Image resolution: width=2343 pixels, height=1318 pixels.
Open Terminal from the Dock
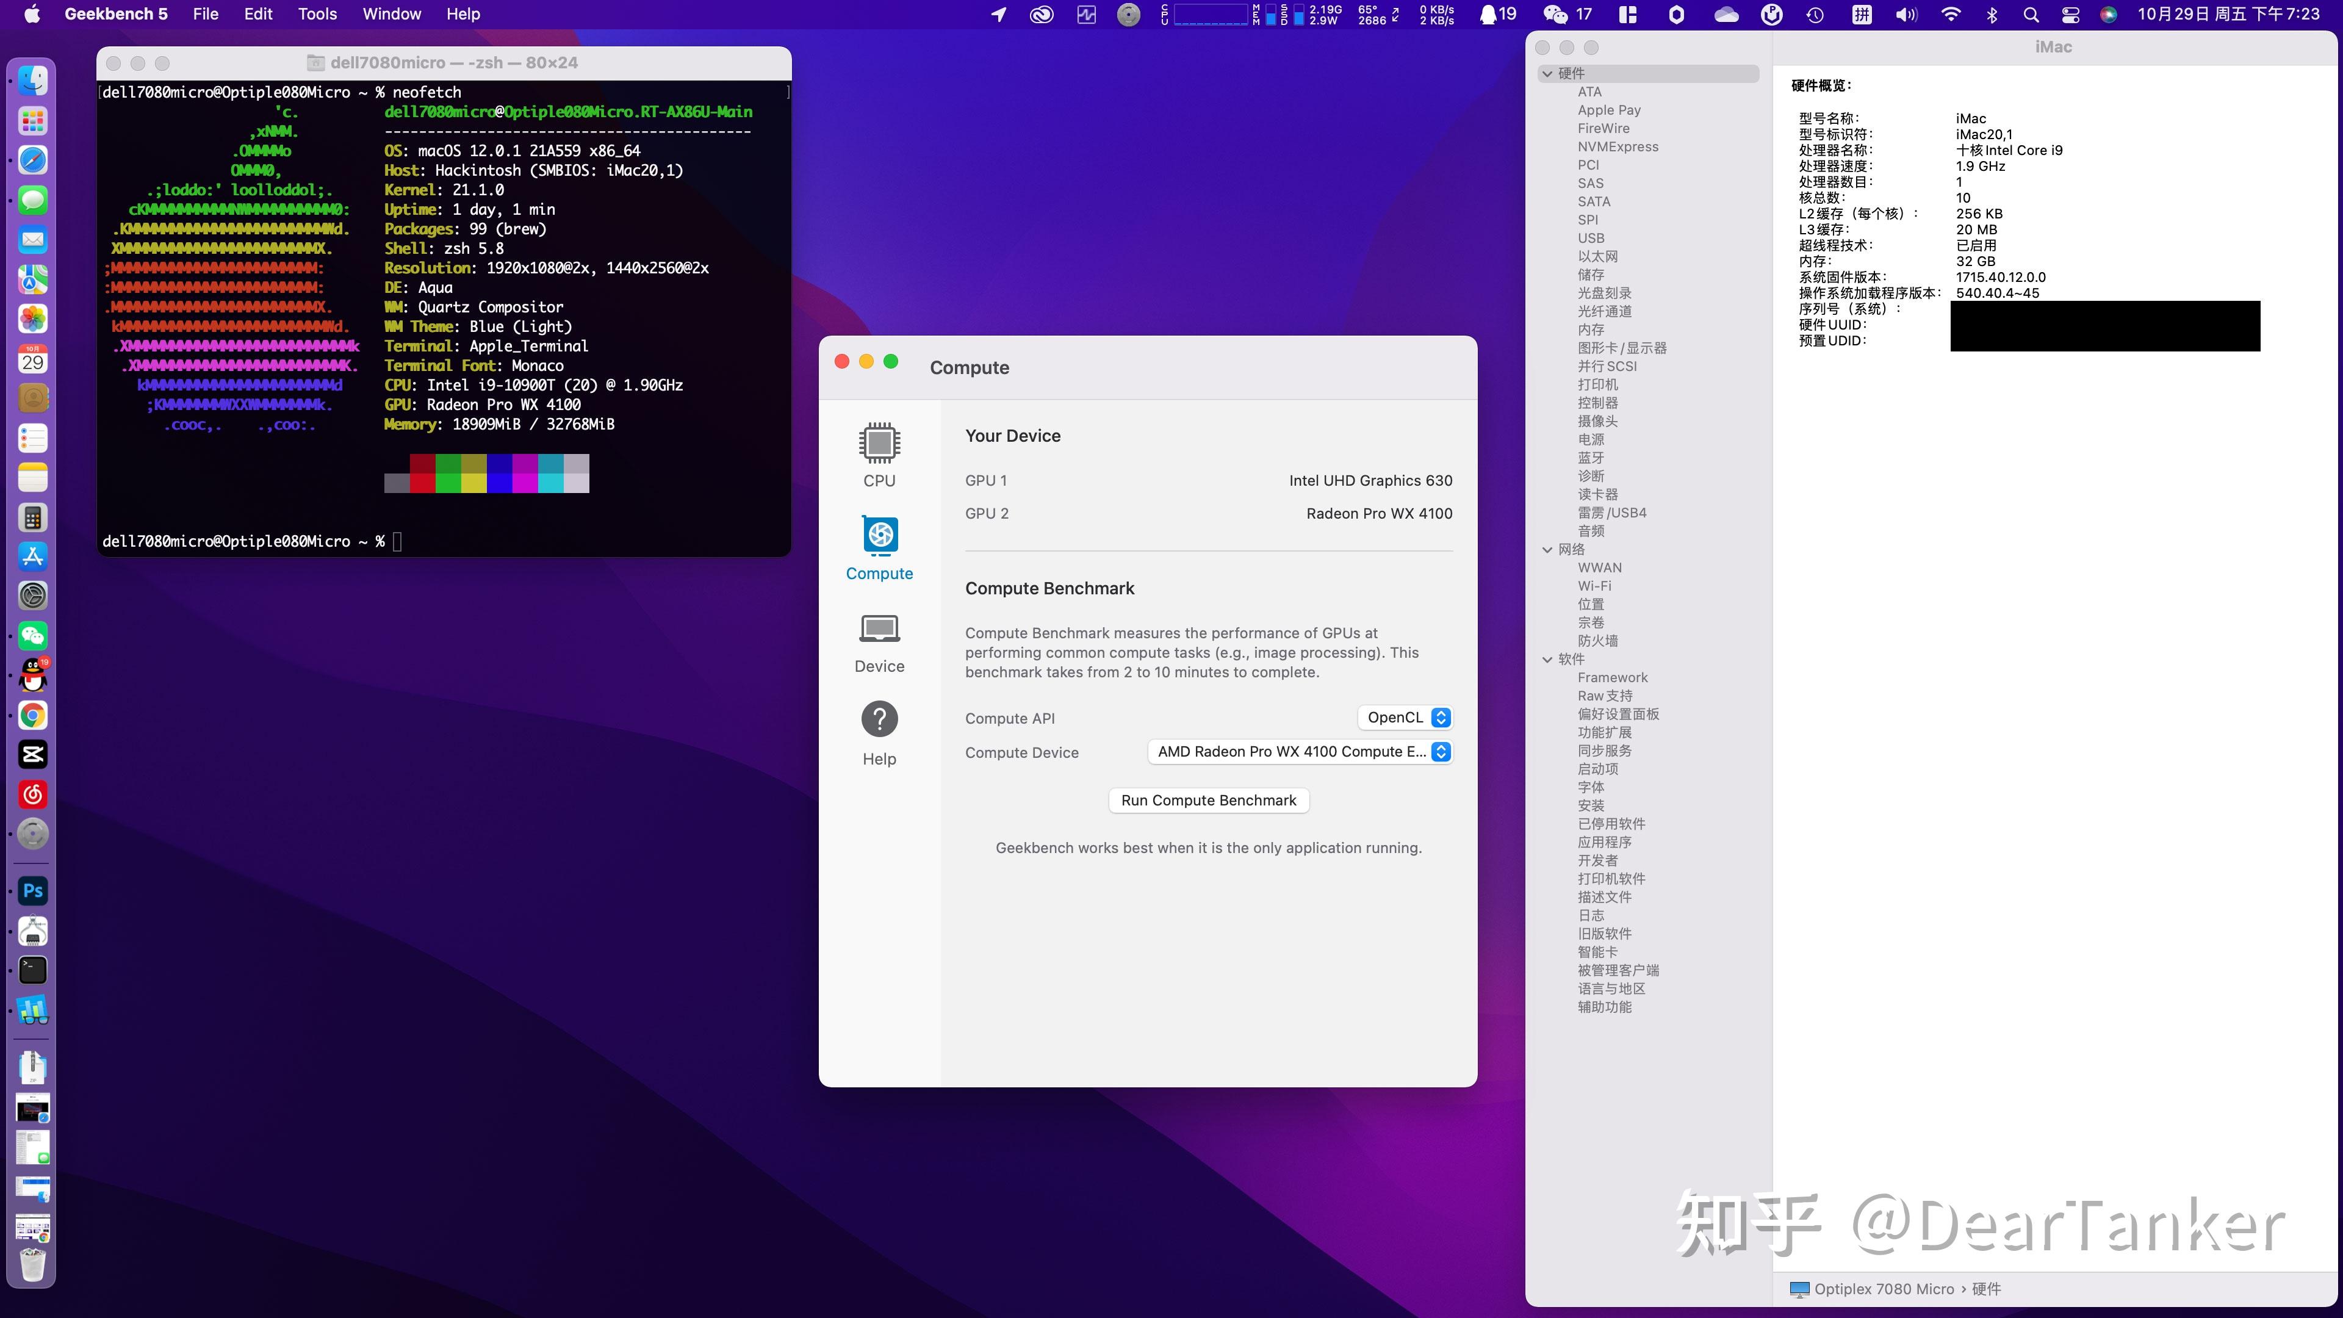pyautogui.click(x=33, y=971)
